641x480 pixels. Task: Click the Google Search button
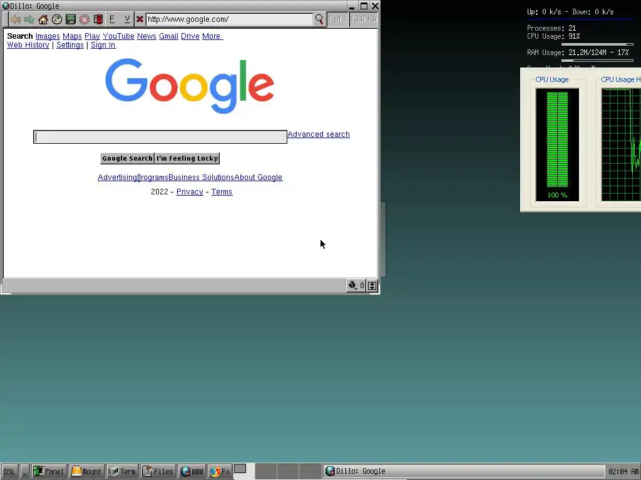click(127, 158)
